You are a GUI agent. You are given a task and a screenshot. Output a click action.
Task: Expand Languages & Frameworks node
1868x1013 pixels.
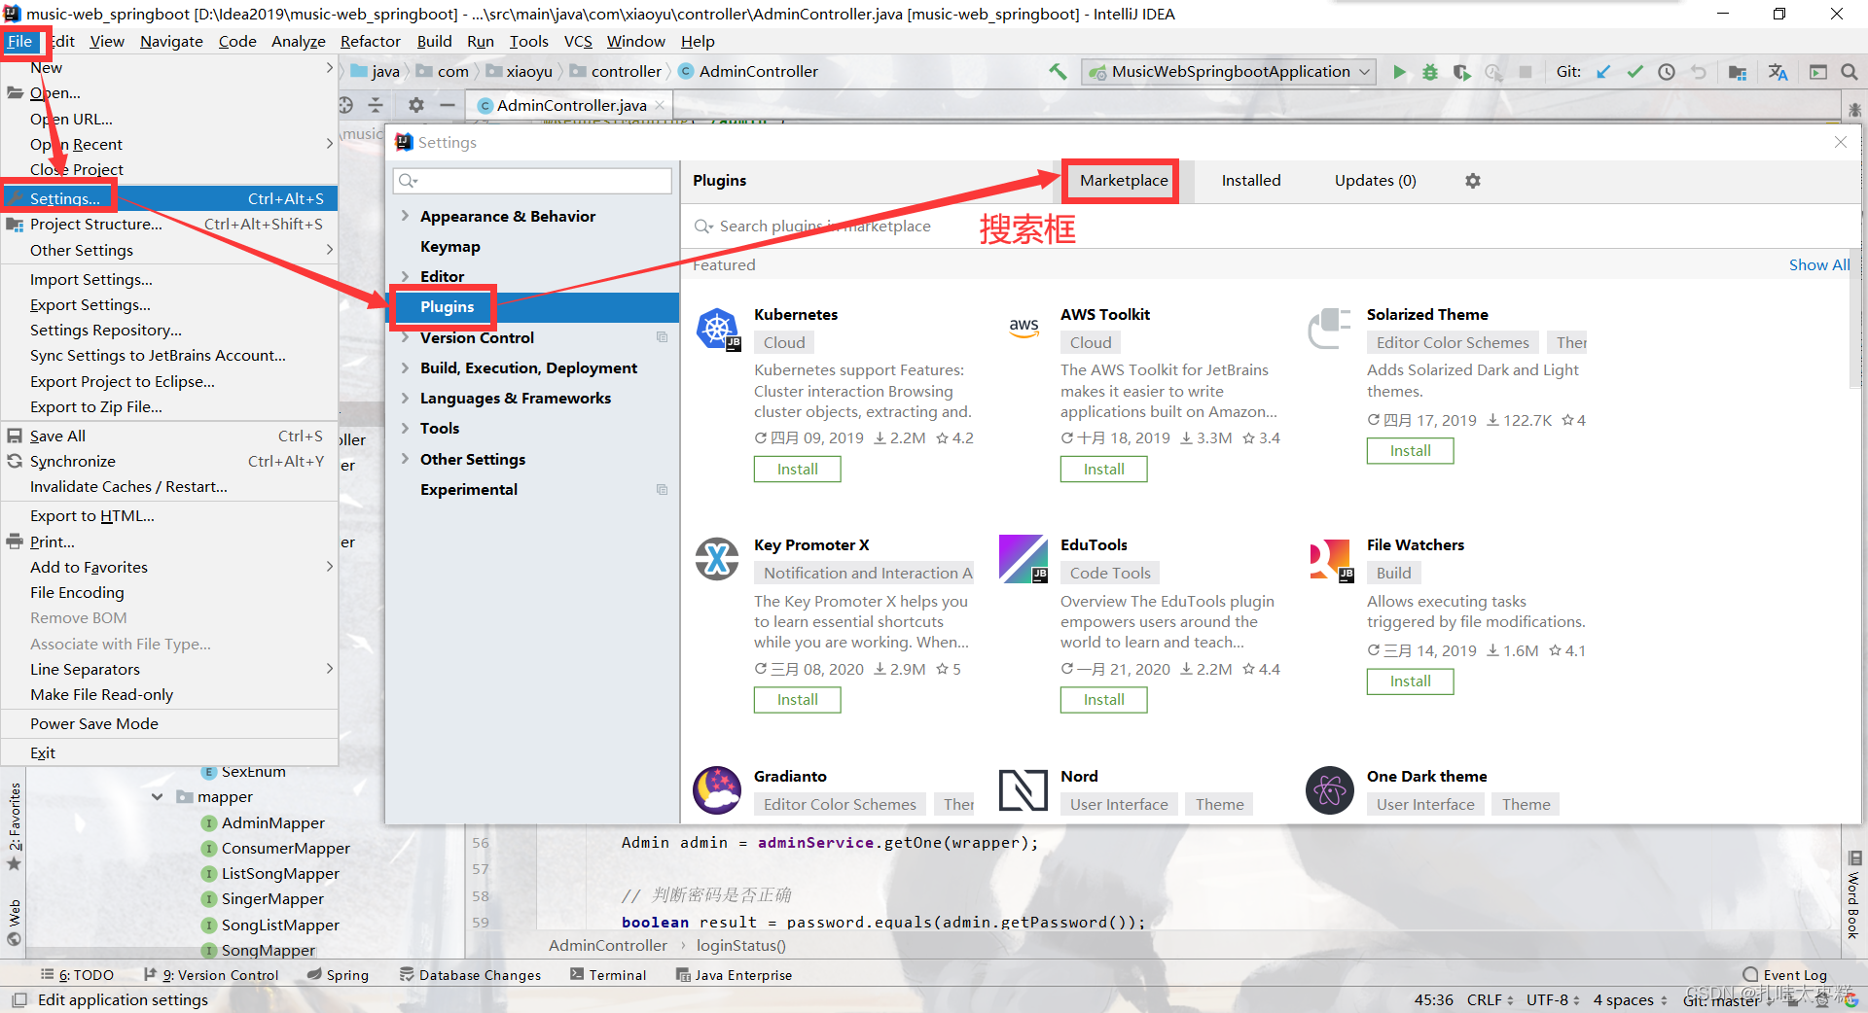click(406, 398)
